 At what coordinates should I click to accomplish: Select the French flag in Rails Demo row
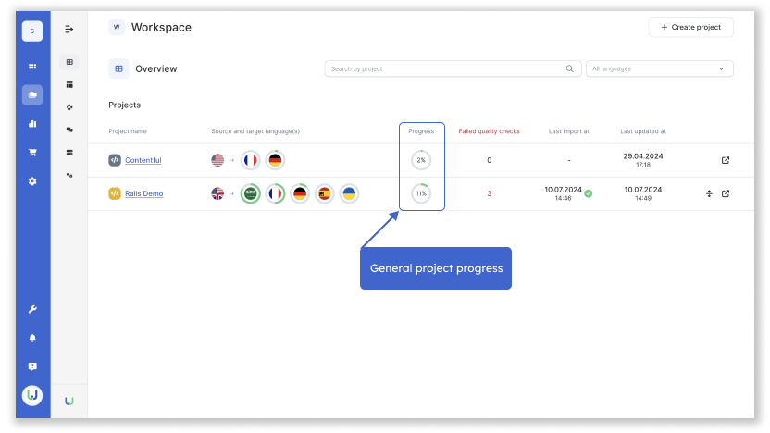[x=275, y=193]
